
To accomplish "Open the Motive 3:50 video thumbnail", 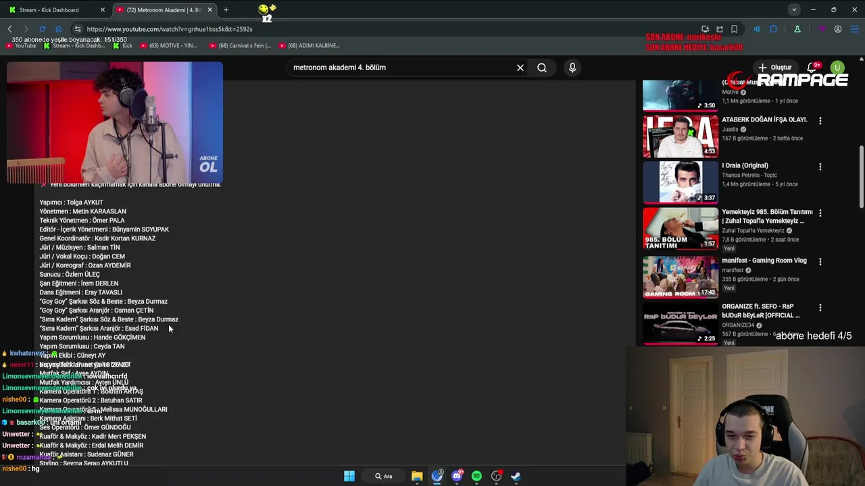I will pos(681,95).
